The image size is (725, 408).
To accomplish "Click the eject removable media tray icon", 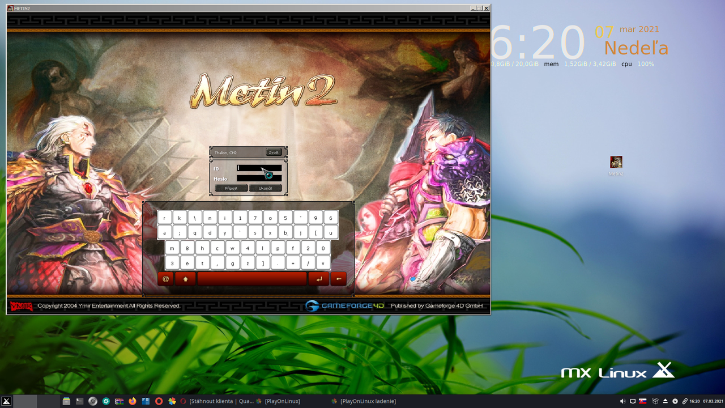I will coord(666,401).
